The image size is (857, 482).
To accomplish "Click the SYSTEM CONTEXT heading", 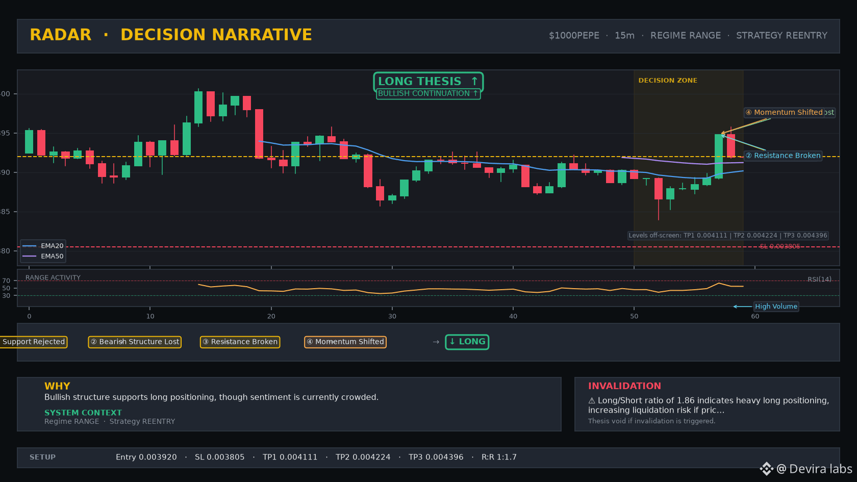I will click(x=83, y=413).
